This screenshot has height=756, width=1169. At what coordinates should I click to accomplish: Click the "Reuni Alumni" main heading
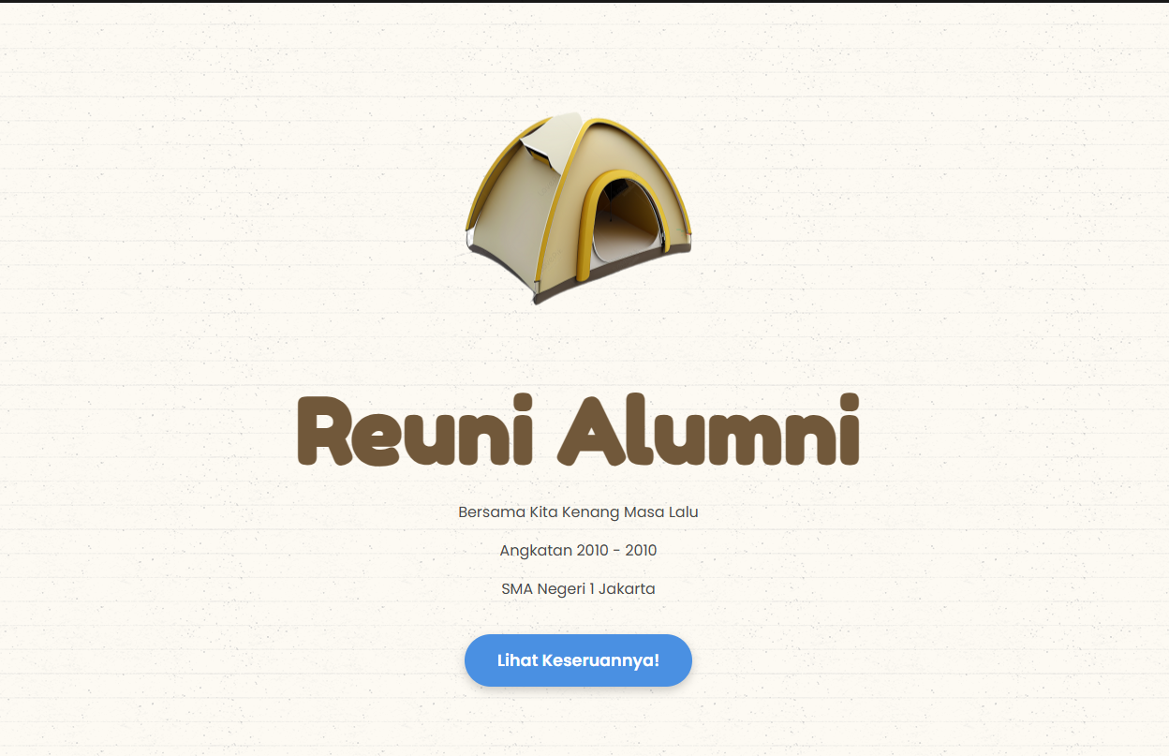[578, 431]
